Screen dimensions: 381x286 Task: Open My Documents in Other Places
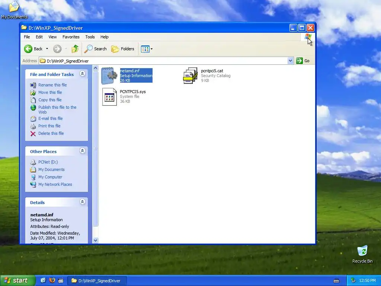[x=51, y=169]
